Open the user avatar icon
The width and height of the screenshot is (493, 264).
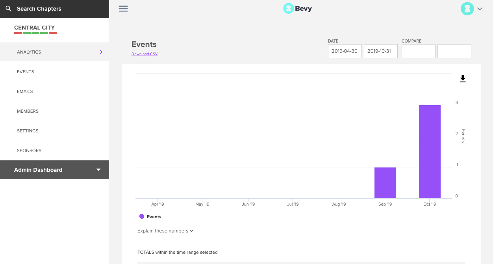pyautogui.click(x=467, y=9)
